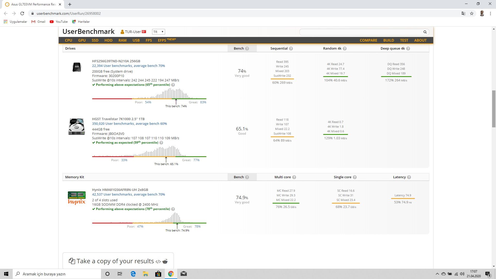Click the UserBenchmark search input field
The width and height of the screenshot is (496, 279).
tap(360, 32)
